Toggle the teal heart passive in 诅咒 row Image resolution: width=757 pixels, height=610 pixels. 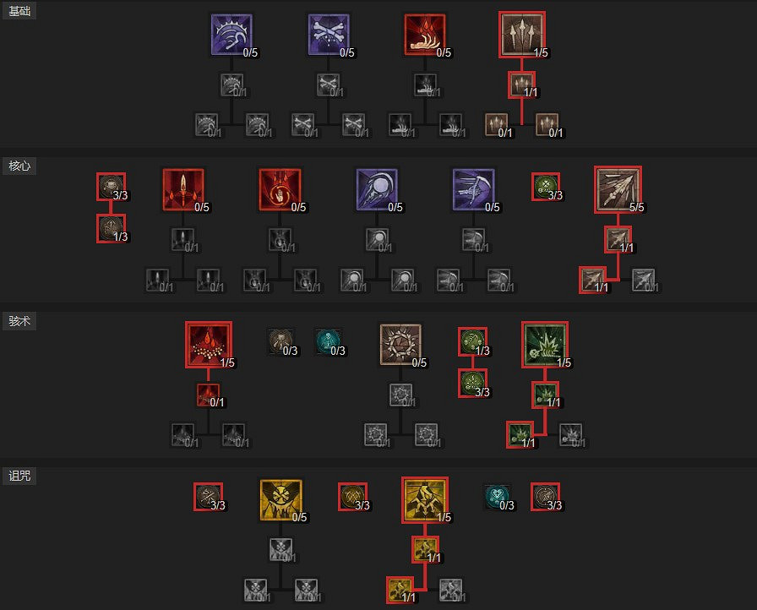point(498,497)
